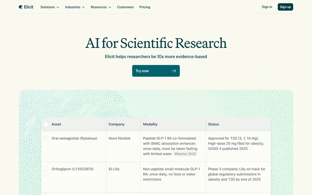Expand the Industries dropdown menu
312x195 pixels.
tap(75, 7)
